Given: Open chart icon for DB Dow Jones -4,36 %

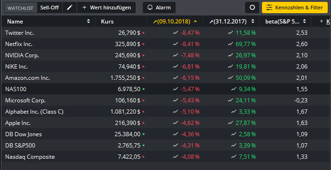Looking at the screenshot, I should [176, 134].
